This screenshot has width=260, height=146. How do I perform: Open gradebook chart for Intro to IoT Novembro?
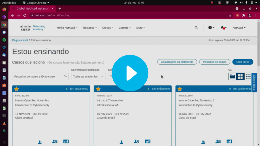148,141
